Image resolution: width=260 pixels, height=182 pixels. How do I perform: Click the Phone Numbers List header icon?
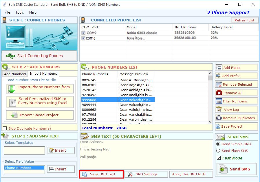pos(85,67)
